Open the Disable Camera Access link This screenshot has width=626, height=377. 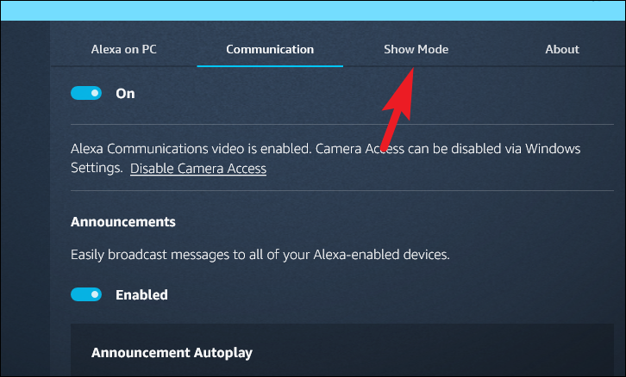198,169
